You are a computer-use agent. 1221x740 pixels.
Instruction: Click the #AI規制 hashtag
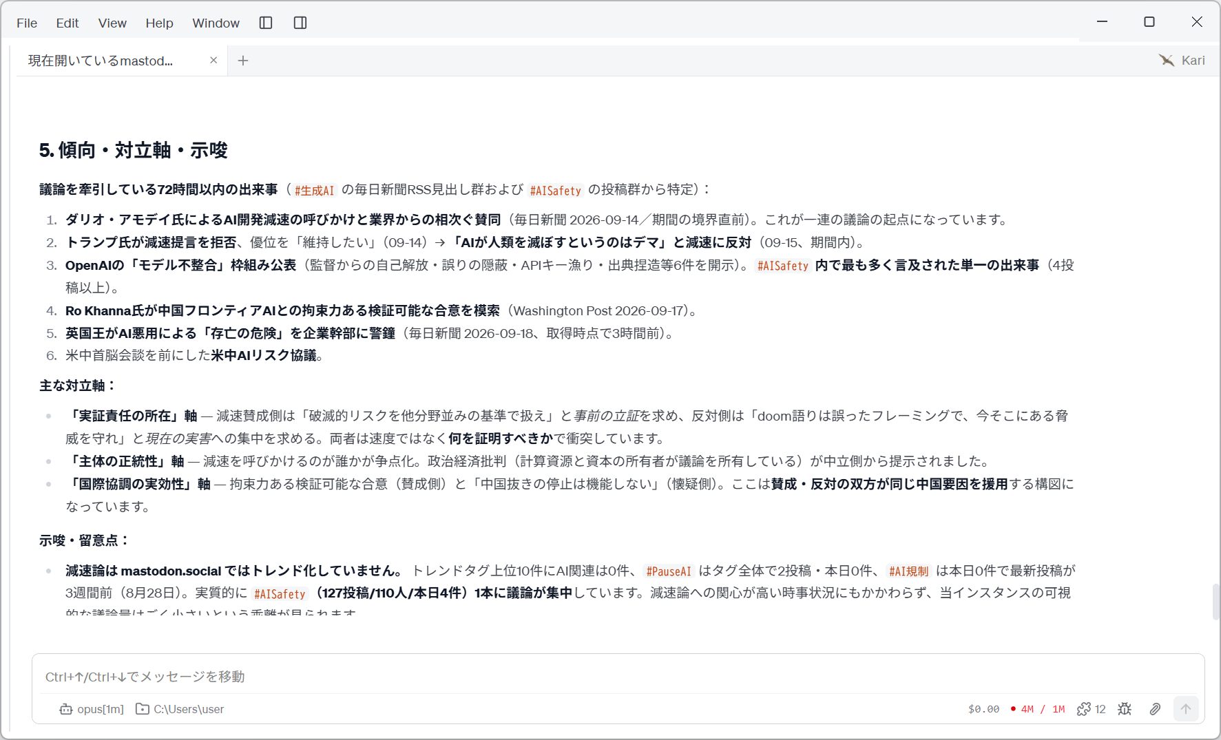[908, 571]
